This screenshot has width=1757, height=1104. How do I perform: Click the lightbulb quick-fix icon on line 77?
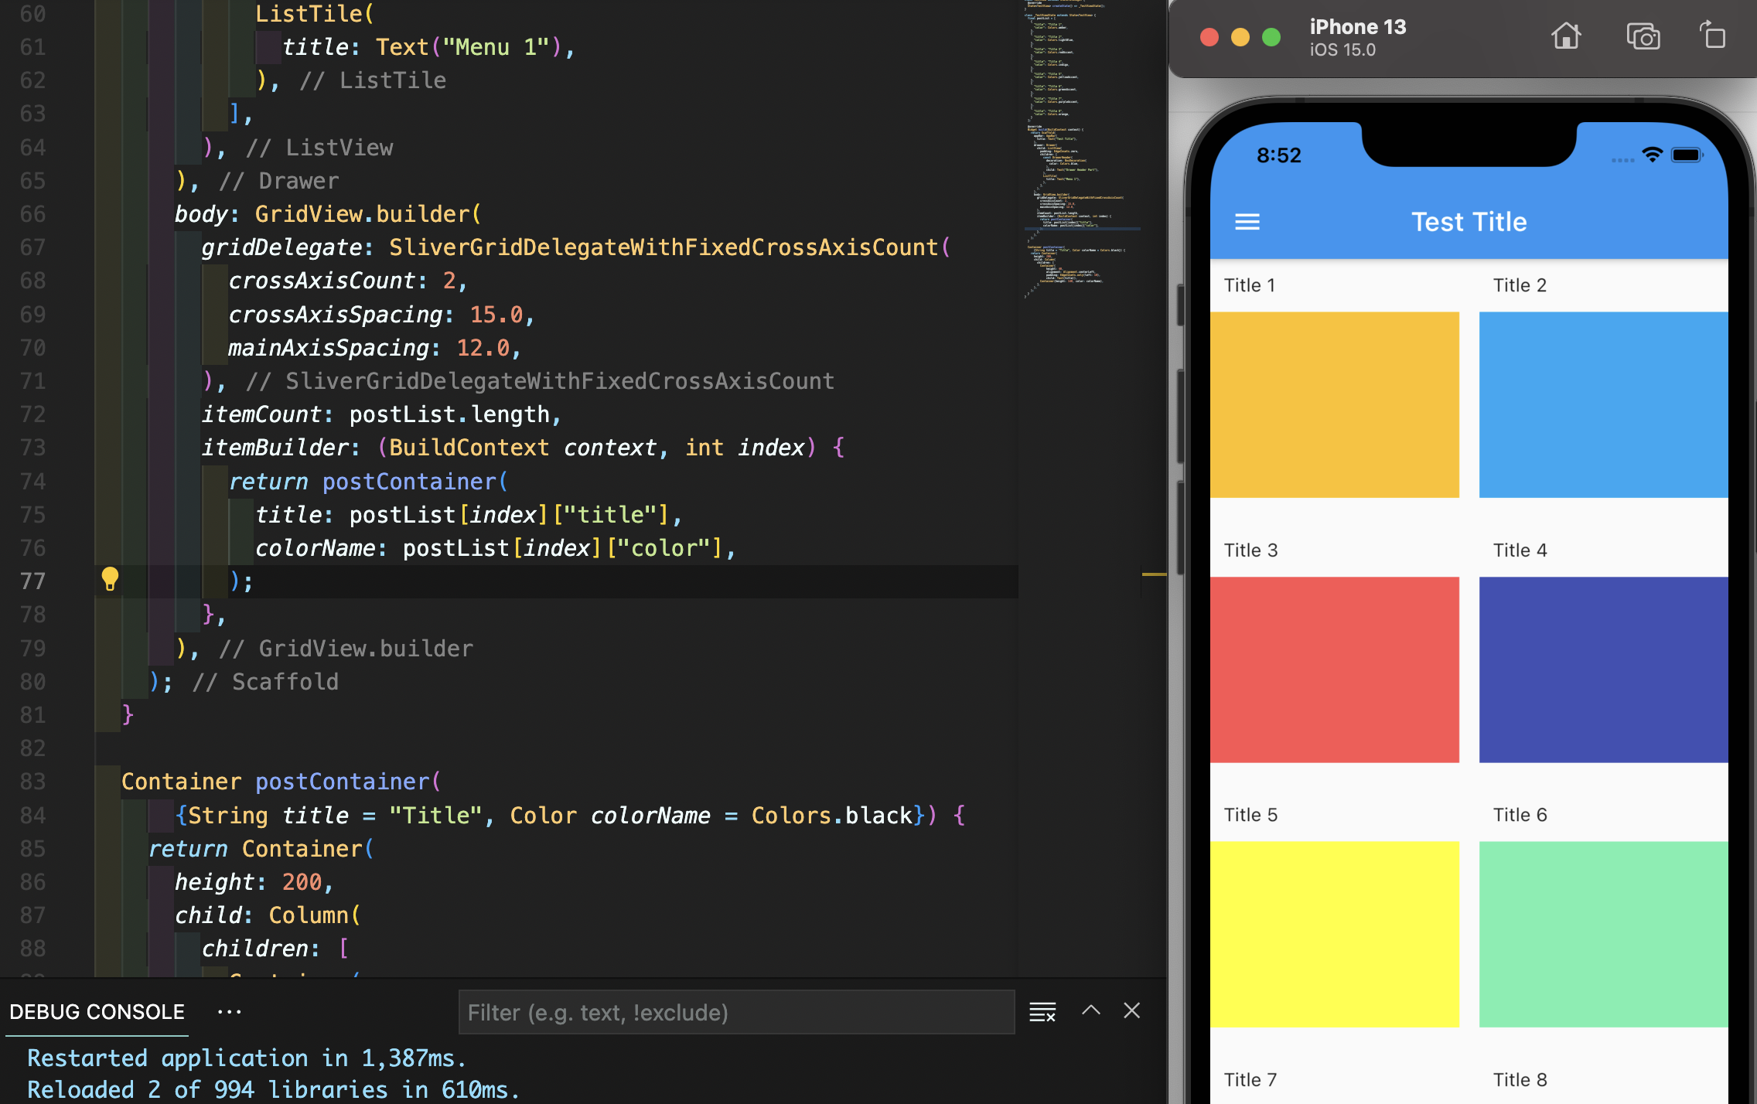(x=110, y=579)
